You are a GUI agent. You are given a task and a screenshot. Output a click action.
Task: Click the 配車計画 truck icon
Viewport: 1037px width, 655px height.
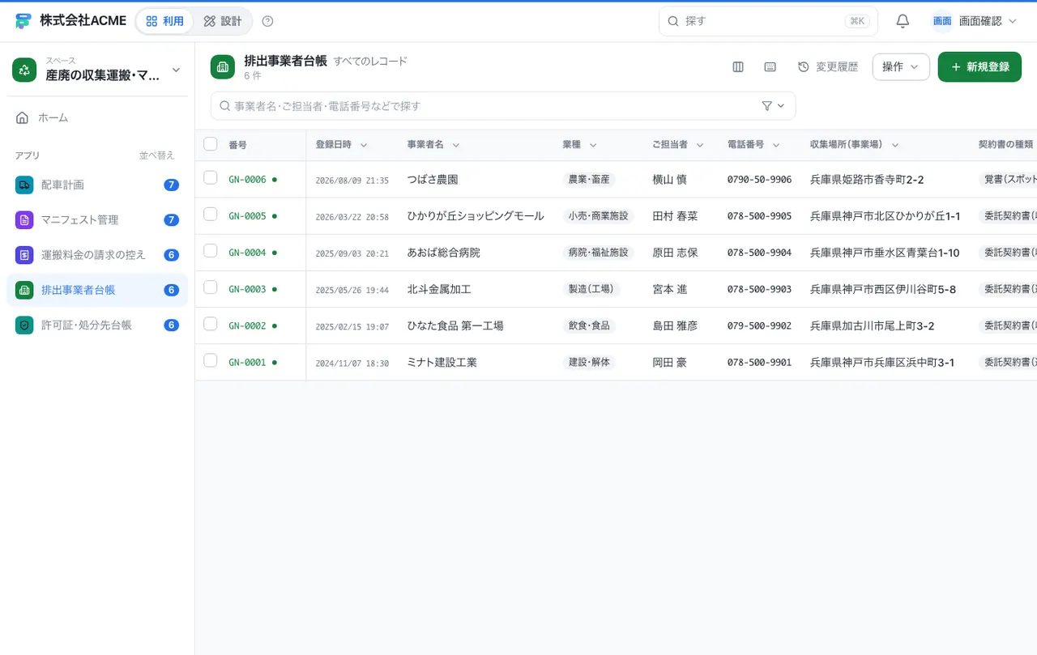click(x=24, y=185)
